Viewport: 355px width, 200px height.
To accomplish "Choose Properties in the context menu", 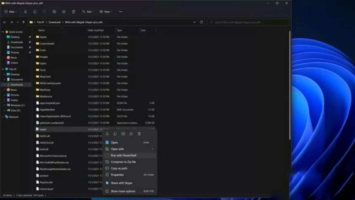I will point(130,175).
